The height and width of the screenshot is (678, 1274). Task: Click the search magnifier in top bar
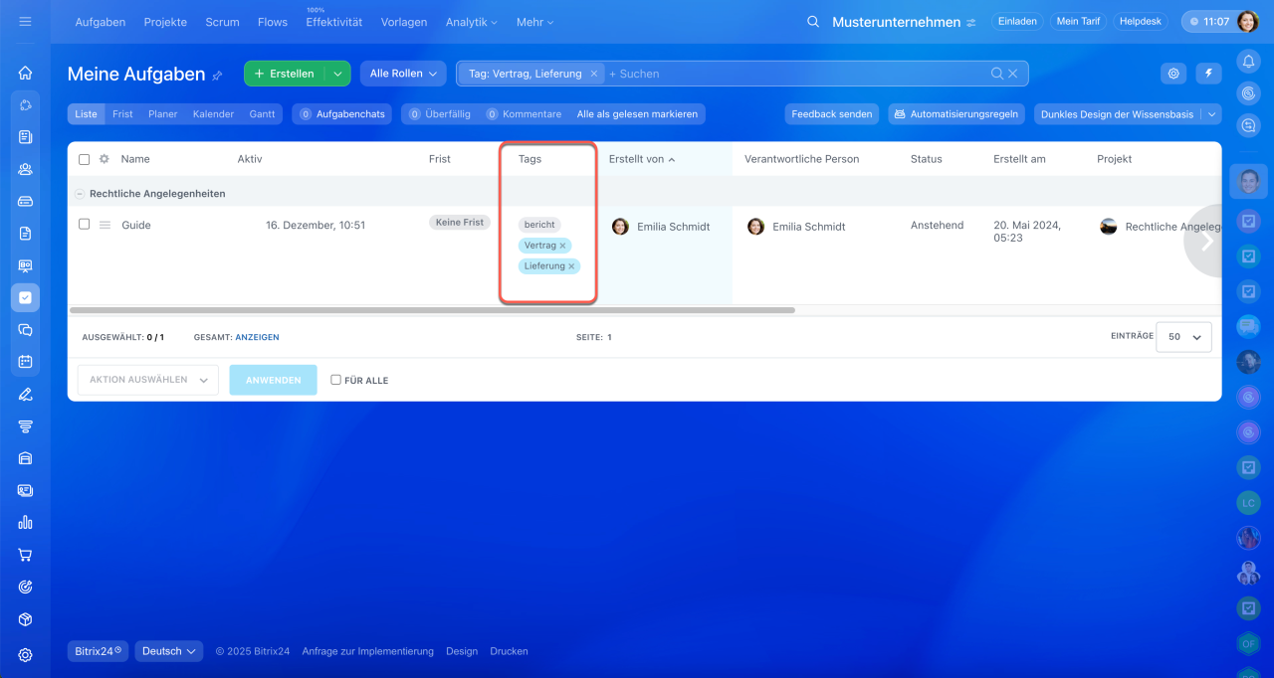[813, 22]
